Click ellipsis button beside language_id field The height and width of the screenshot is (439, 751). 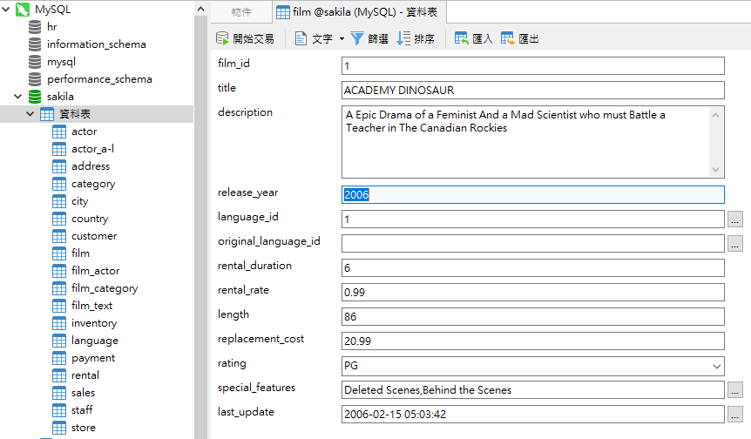click(736, 219)
